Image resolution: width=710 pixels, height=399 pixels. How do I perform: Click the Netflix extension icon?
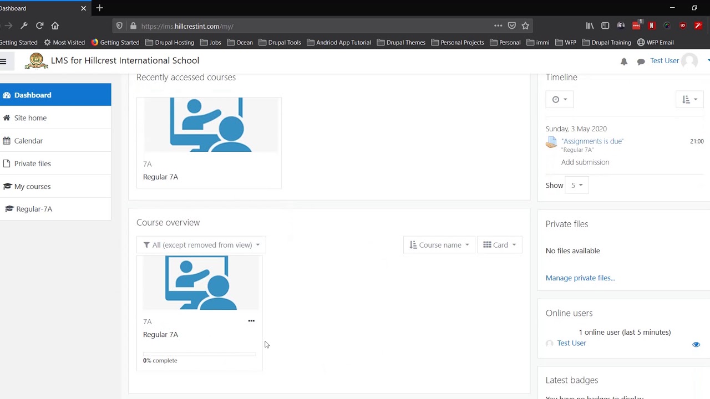[x=652, y=25]
